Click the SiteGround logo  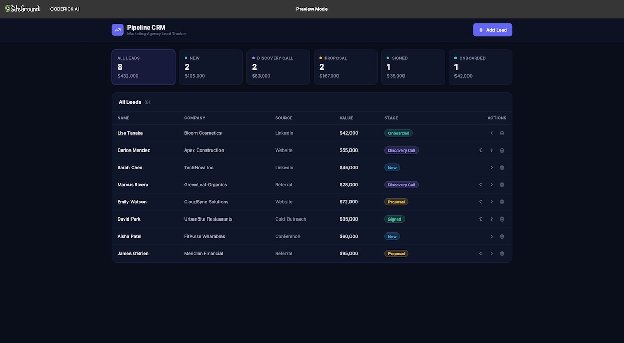(22, 9)
